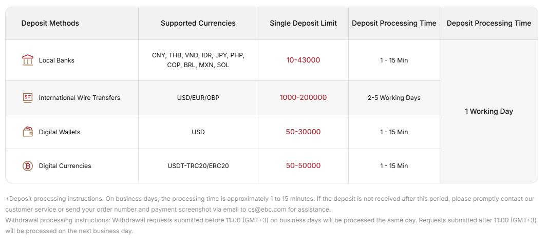This screenshot has width=547, height=250.
Task: Click the Supported Currencies column header
Action: point(198,23)
